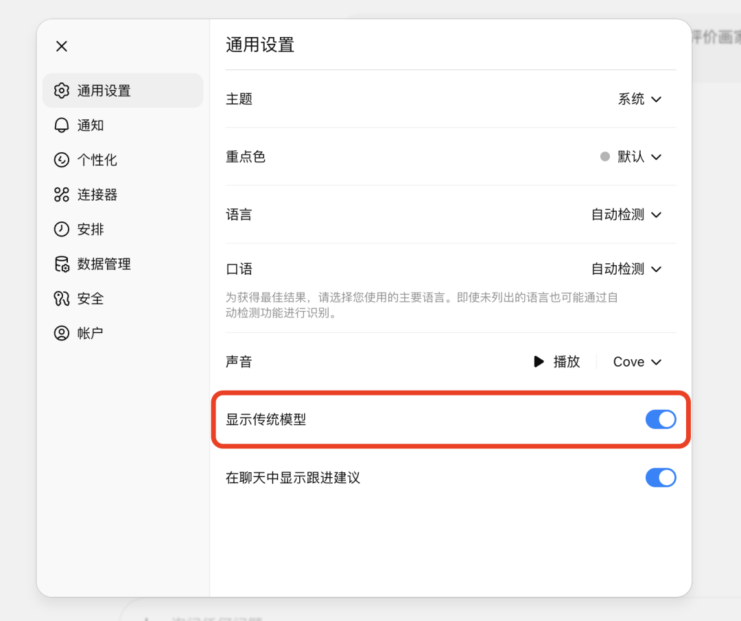
Task: Close the settings dialog with the X
Action: coord(62,47)
